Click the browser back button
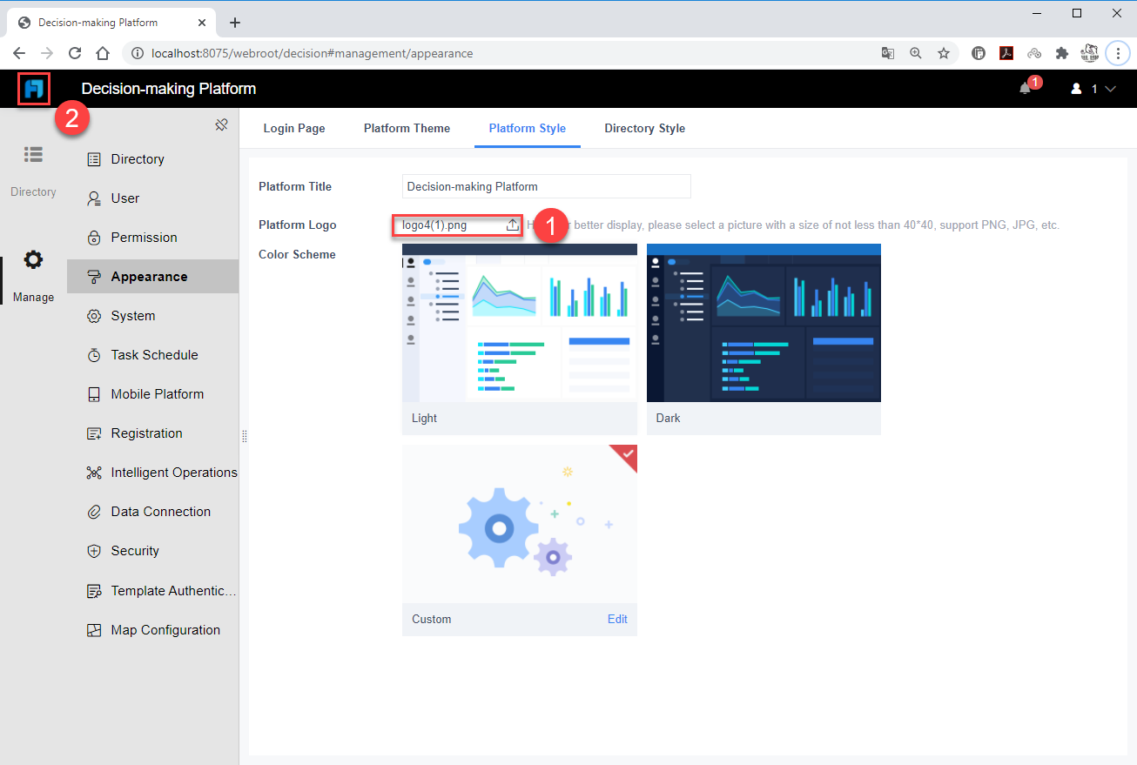This screenshot has height=765, width=1137. (x=19, y=53)
